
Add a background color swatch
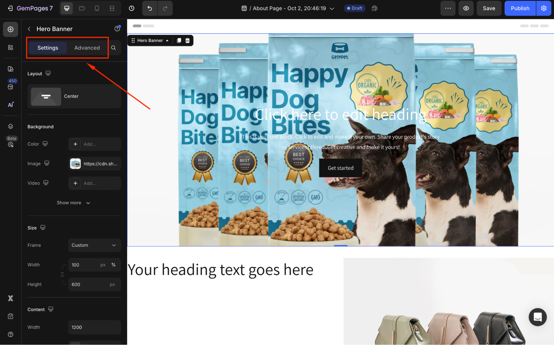[75, 144]
